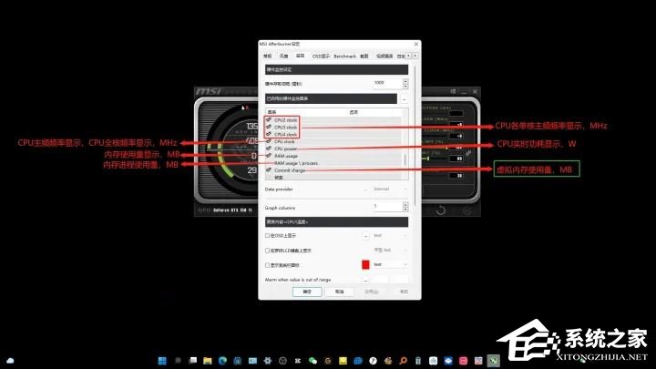Click the Afterburner apply checkmark icon
Viewport: 656px width, 369px height.
pos(466,210)
